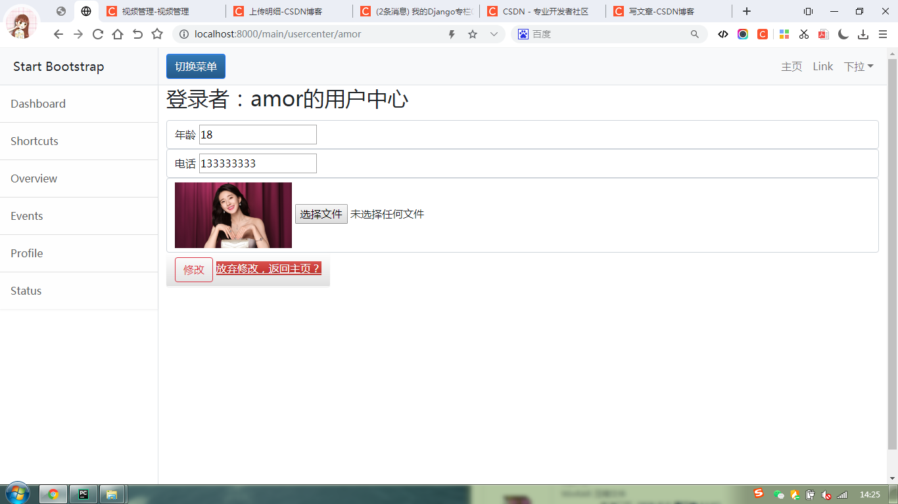Click the camera lens extension icon
Image resolution: width=898 pixels, height=504 pixels.
coord(743,33)
